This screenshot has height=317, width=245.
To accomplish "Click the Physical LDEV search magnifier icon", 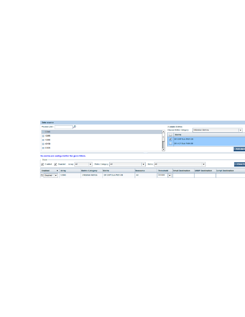I will pos(74,127).
